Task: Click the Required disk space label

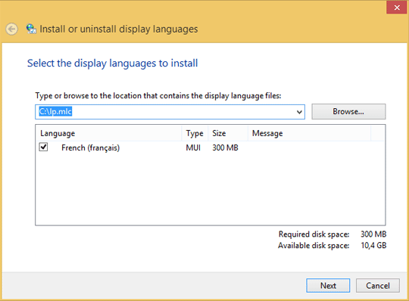Action: coord(314,234)
